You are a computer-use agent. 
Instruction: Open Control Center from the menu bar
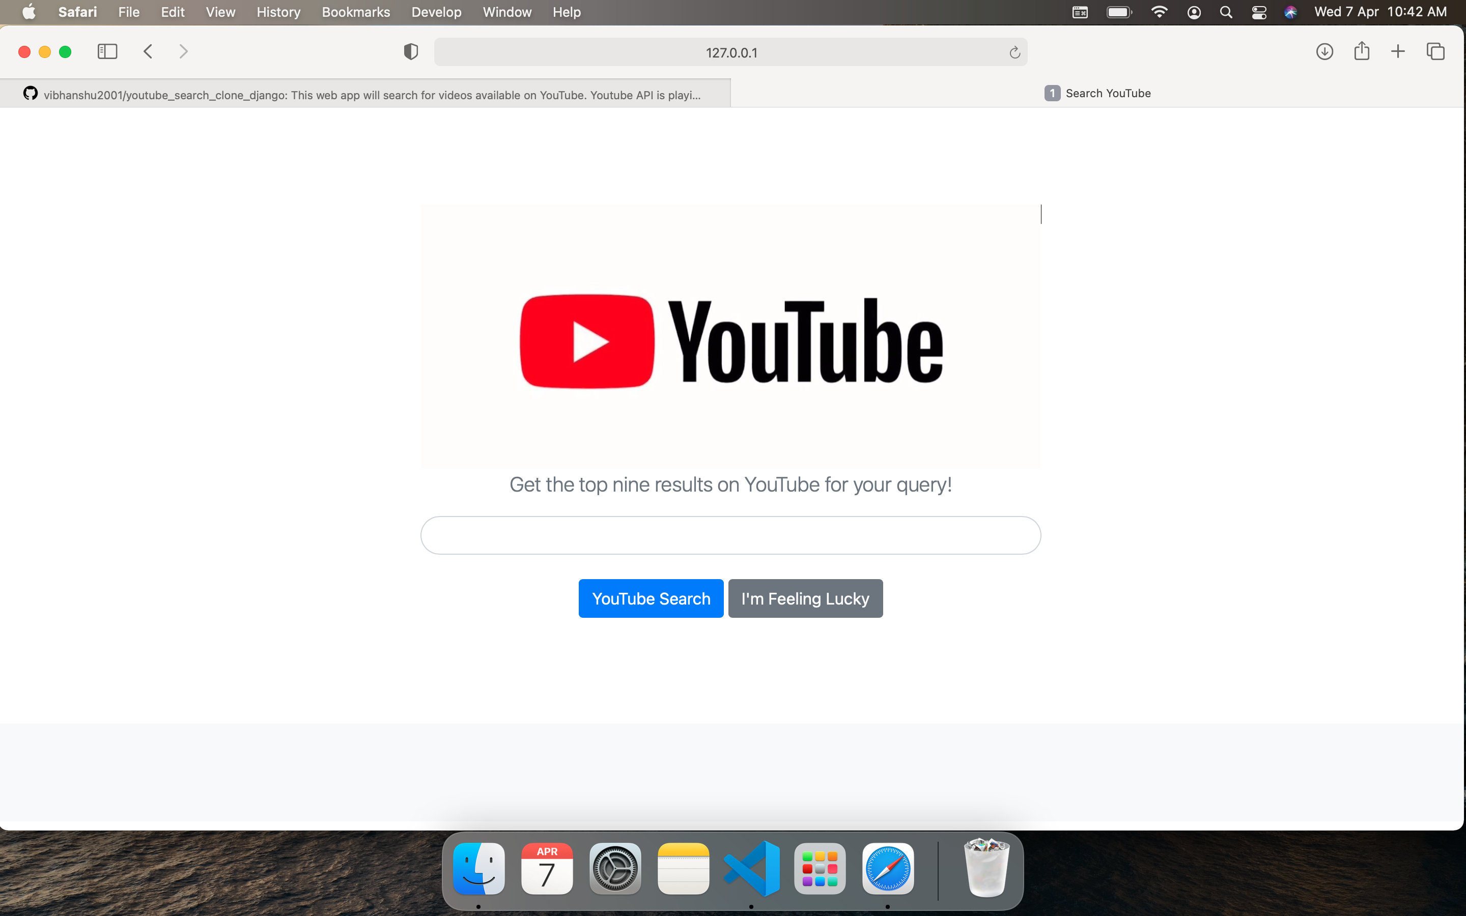click(1259, 12)
